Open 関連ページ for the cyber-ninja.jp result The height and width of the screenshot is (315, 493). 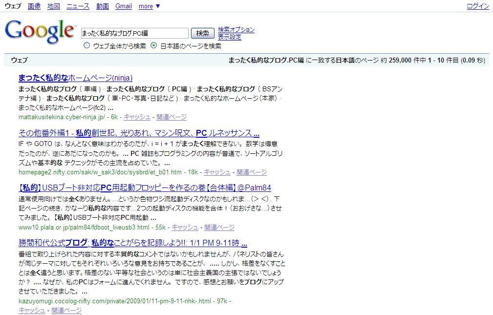tap(171, 117)
